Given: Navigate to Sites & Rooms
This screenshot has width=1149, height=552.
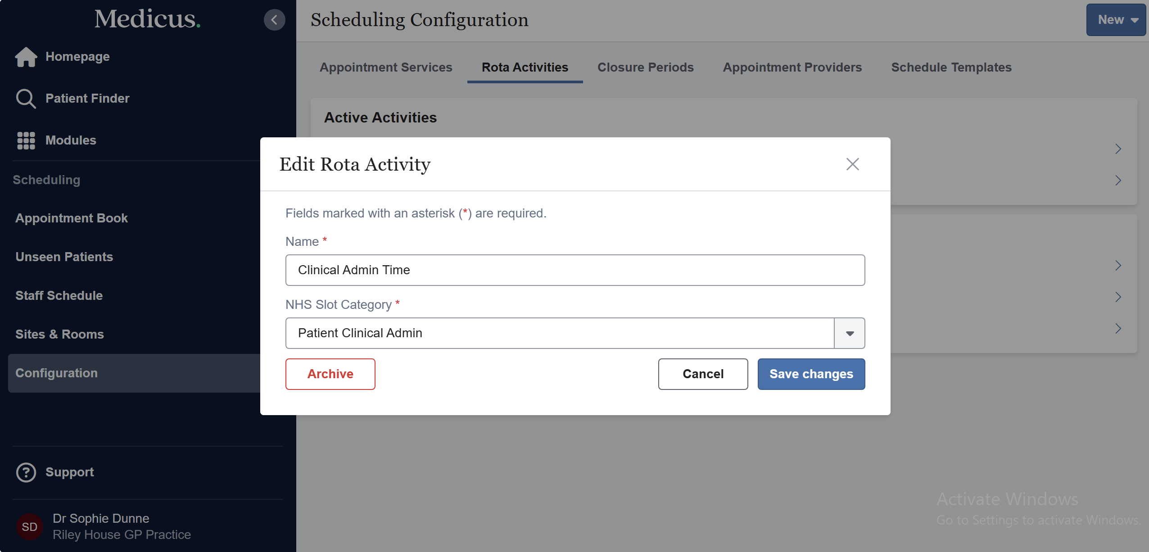Looking at the screenshot, I should tap(59, 334).
